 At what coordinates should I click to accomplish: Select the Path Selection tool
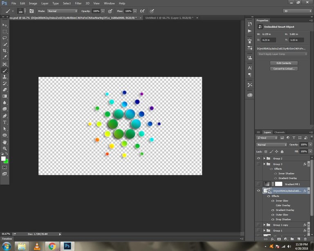coord(4,129)
